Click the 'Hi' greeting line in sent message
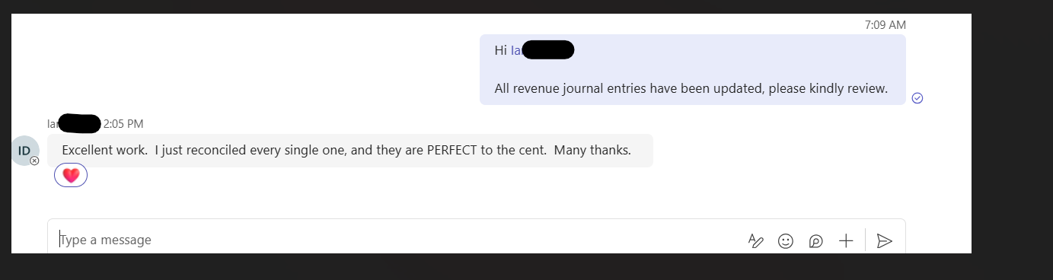The width and height of the screenshot is (1053, 280). 534,50
